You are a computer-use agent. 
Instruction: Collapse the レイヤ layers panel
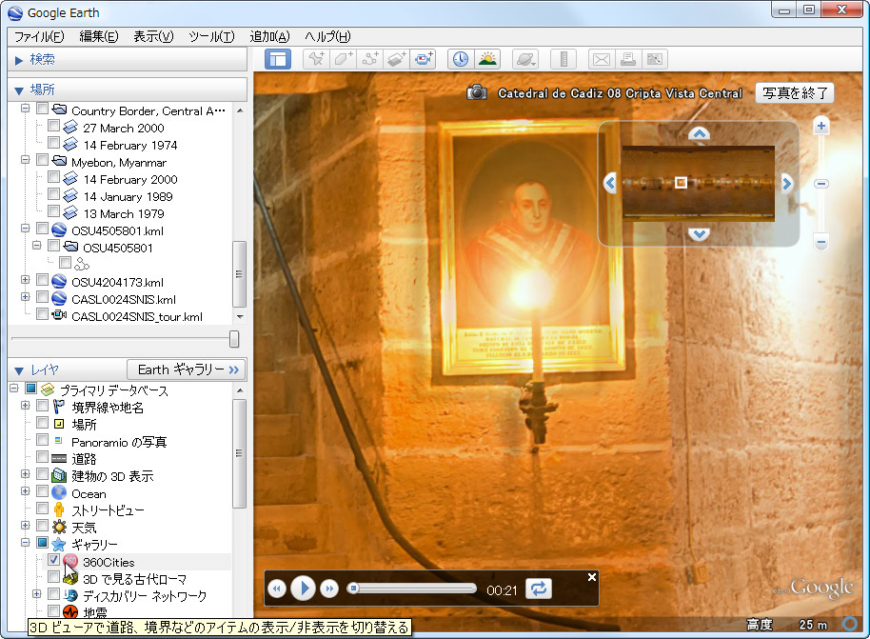[19, 370]
